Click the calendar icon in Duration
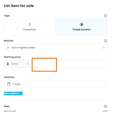 pos(9,84)
